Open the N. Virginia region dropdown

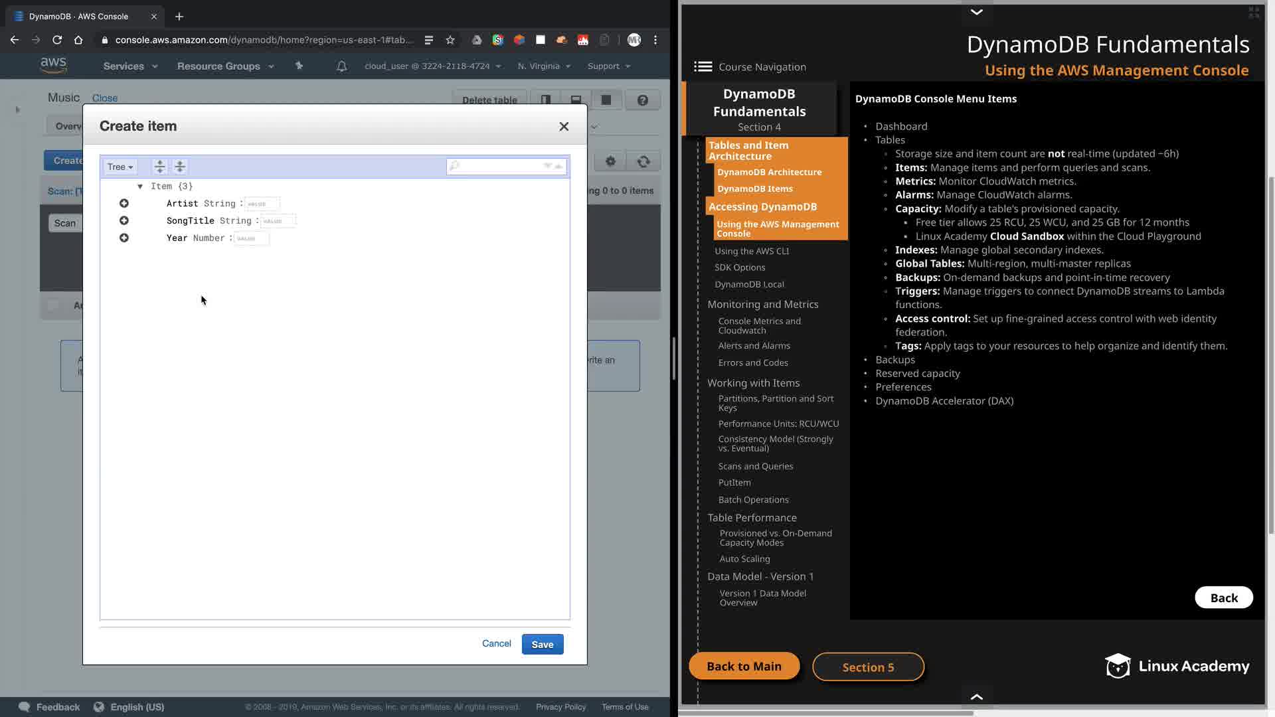click(544, 66)
